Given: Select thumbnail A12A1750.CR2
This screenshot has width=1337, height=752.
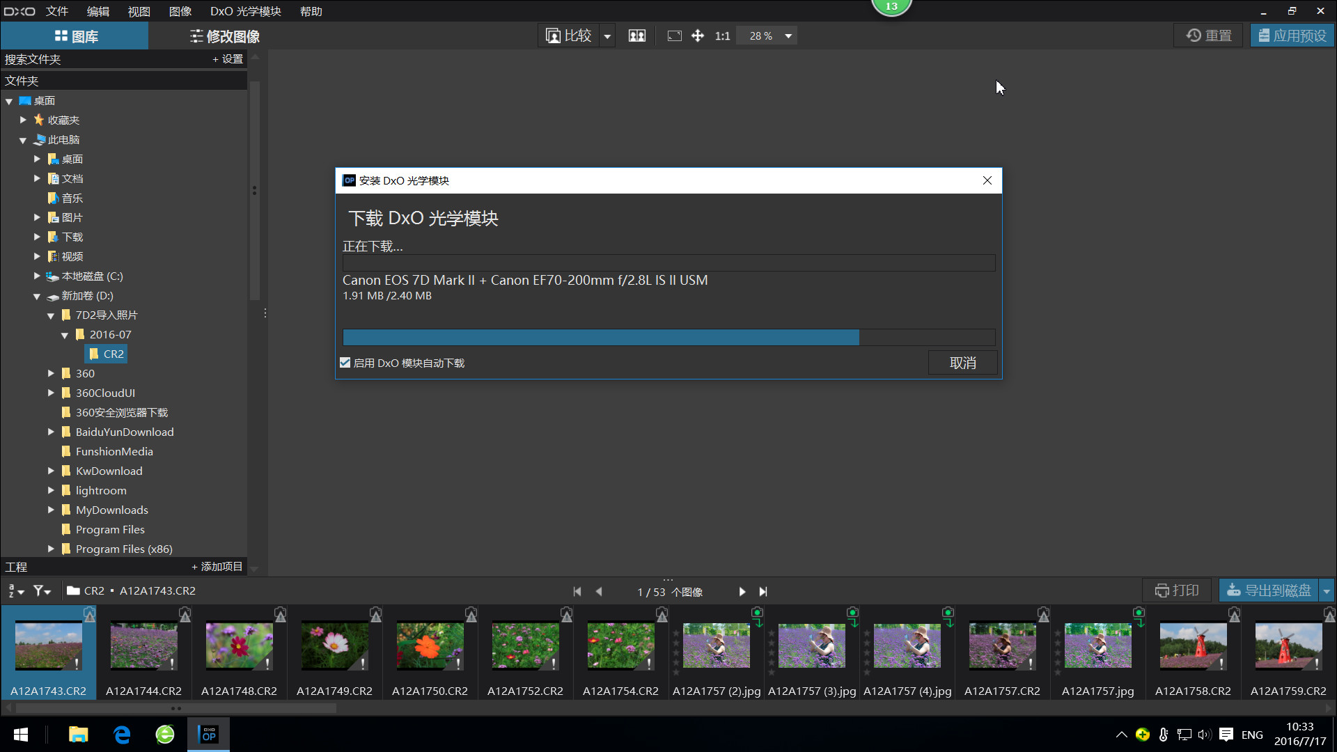Looking at the screenshot, I should click(430, 653).
